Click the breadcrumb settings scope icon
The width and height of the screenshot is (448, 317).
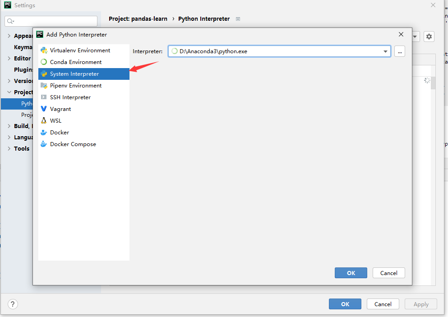[238, 19]
